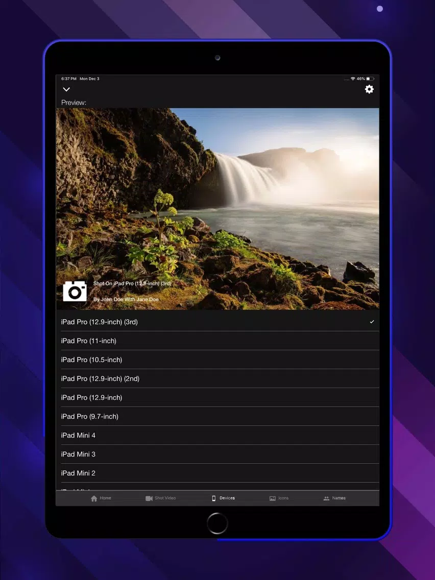435x580 pixels.
Task: Tap the waterfall preview photo
Action: click(x=217, y=209)
